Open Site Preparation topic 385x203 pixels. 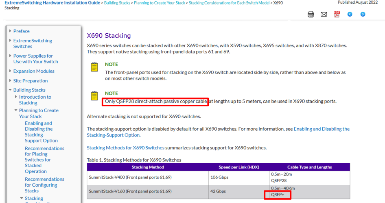[31, 81]
